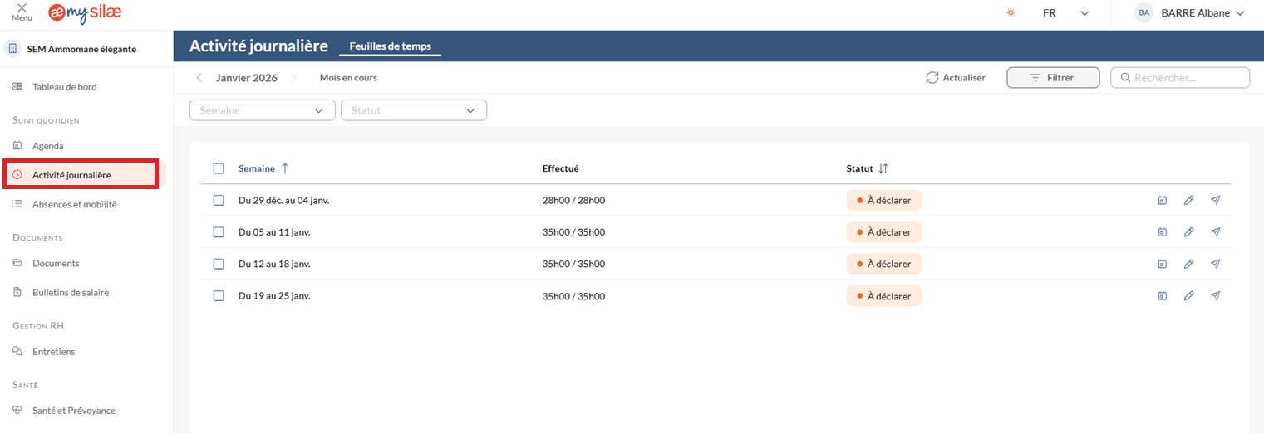Click the pencil edit icon for week 29 déc.
Screen dimensions: 1264x433
(x=1188, y=201)
